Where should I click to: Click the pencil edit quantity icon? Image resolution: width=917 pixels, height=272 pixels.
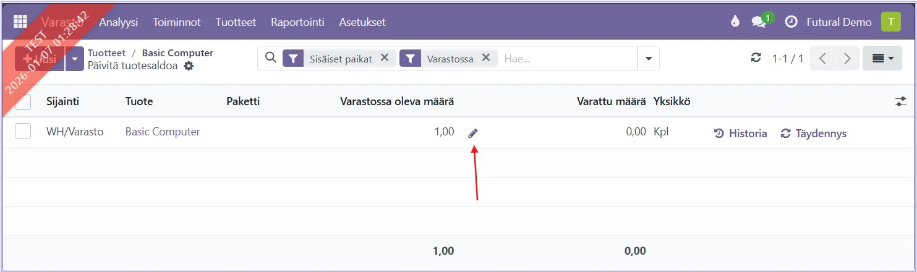(x=473, y=133)
